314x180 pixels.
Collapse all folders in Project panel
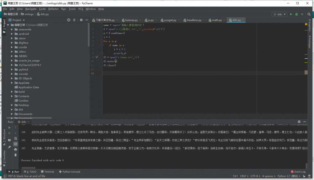[74, 20]
